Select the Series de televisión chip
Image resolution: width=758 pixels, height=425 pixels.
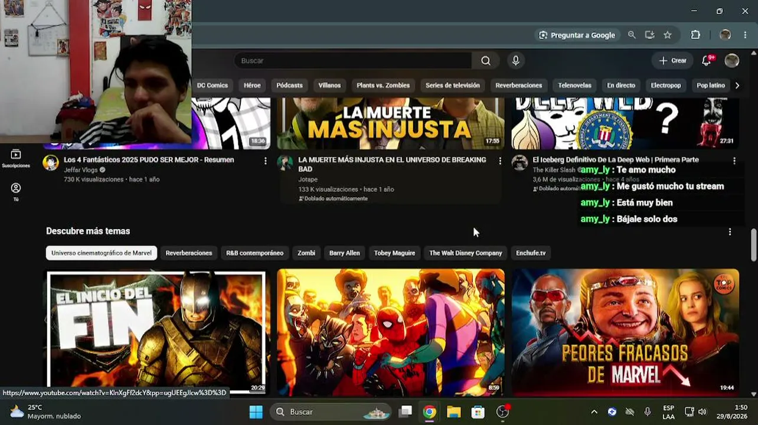[x=453, y=86]
